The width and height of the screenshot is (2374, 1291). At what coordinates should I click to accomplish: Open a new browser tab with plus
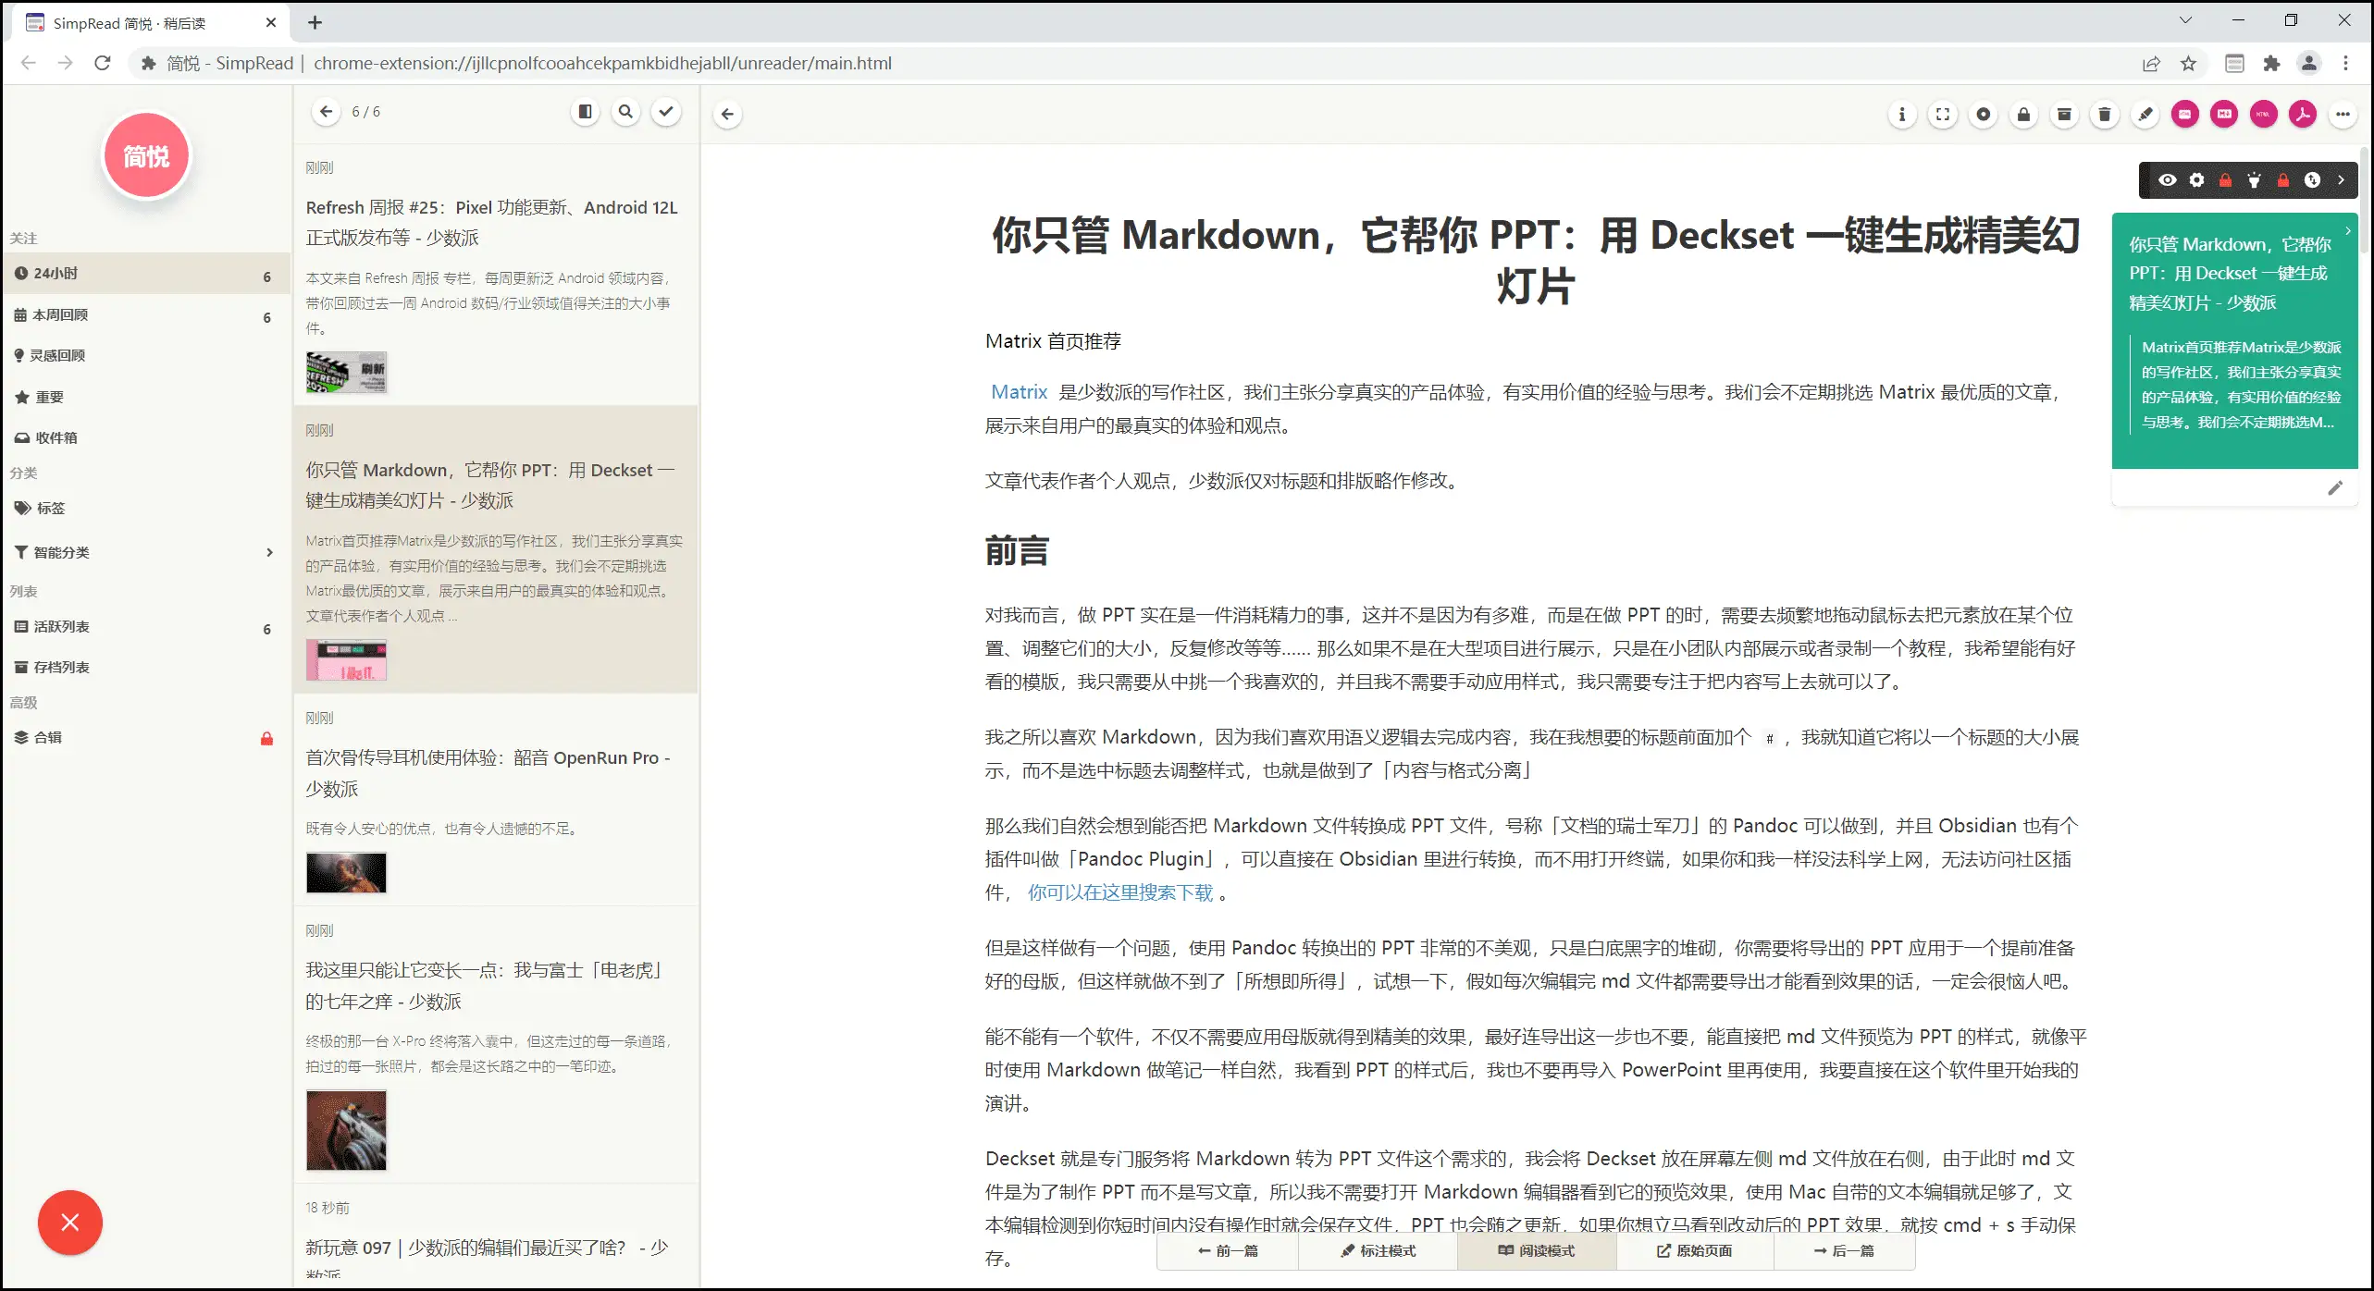click(315, 22)
